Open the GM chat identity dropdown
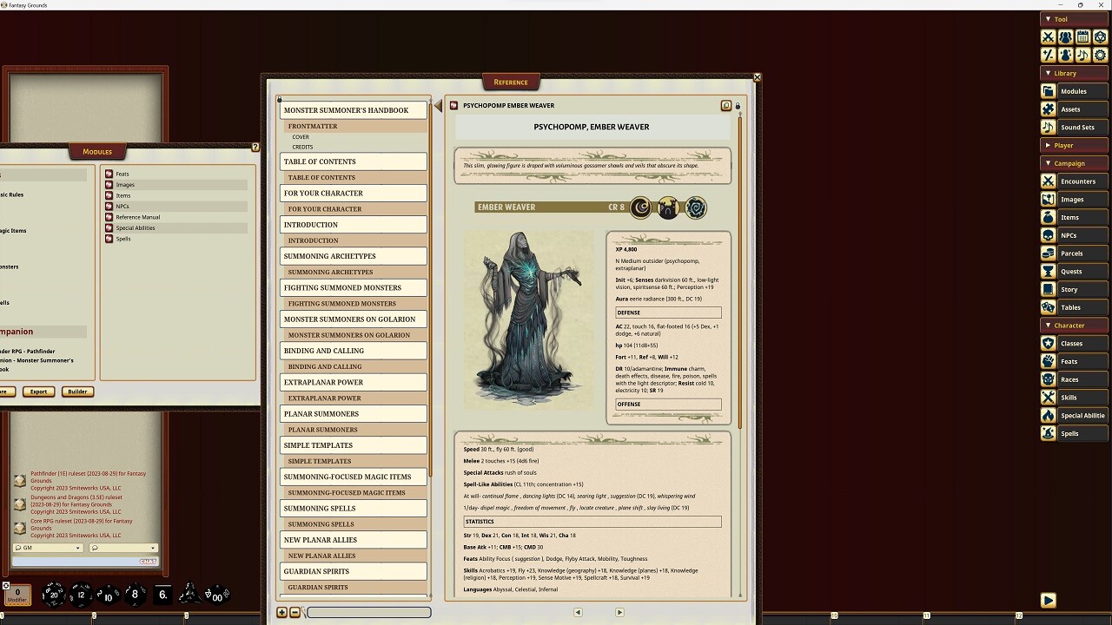 point(48,548)
